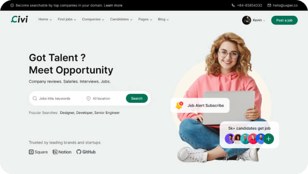Click the Job Alert bell icon
This screenshot has height=174, width=308.
pyautogui.click(x=179, y=105)
